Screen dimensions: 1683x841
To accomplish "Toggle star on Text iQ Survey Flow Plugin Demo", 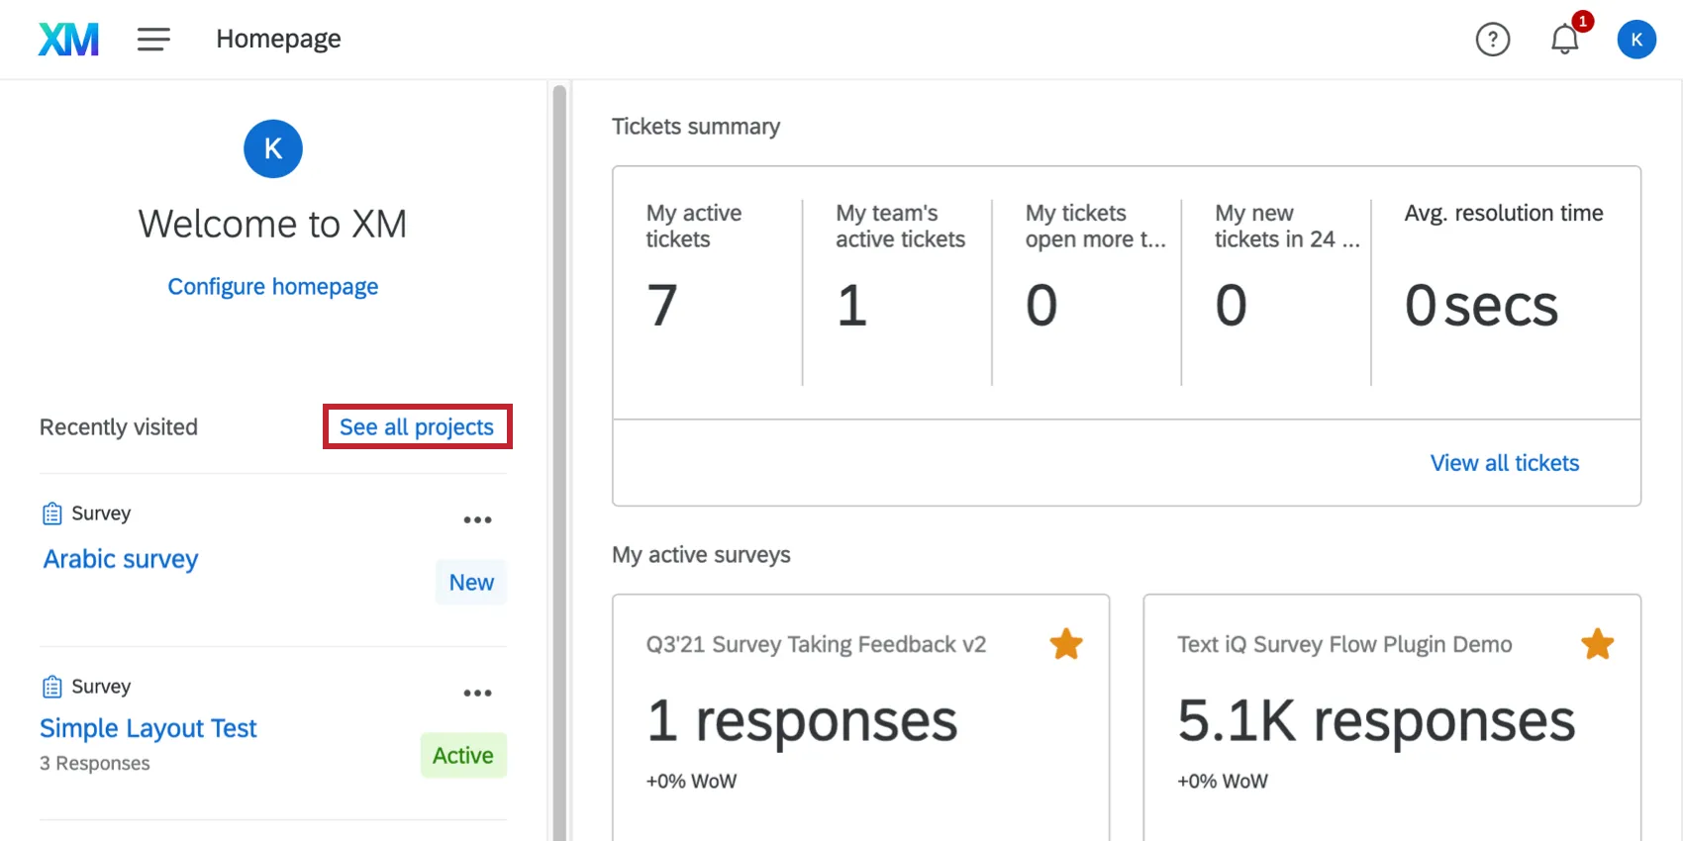I will (1597, 644).
